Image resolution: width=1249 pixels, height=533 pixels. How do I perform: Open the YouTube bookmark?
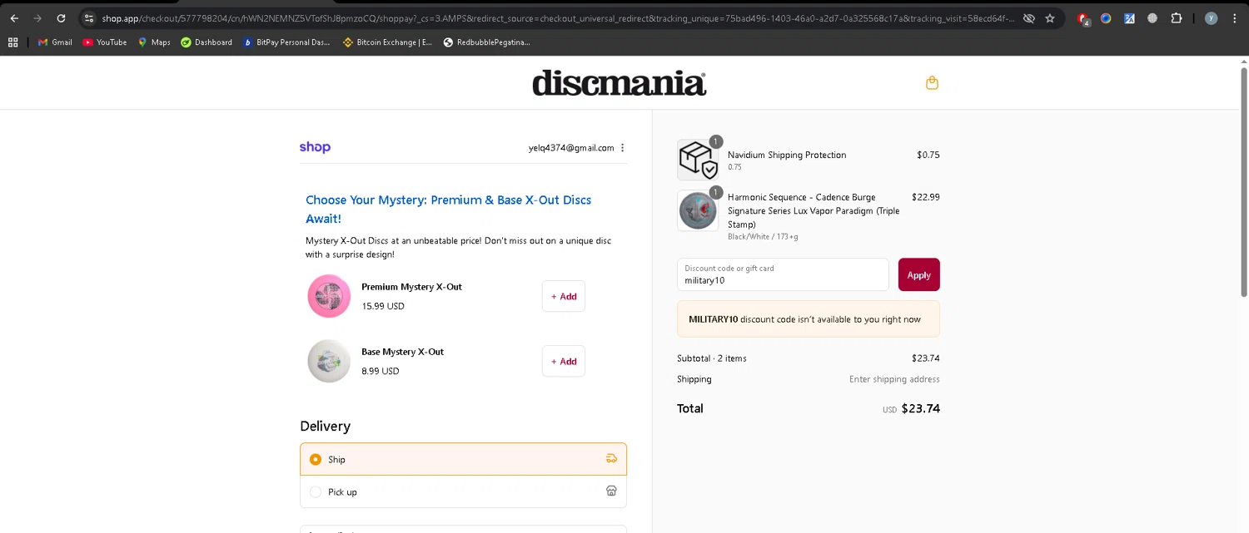pos(105,42)
